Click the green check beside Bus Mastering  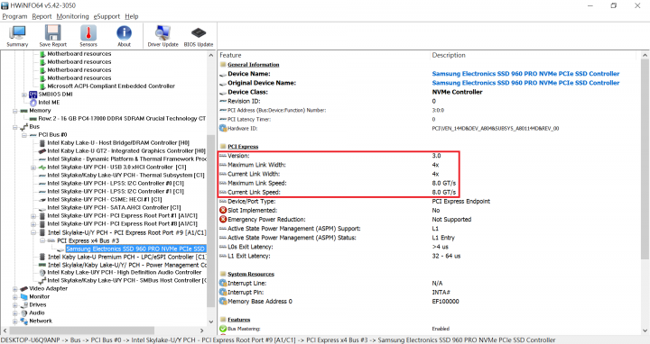coord(223,329)
